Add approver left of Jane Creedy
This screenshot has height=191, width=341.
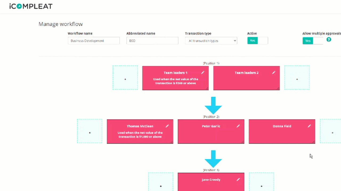161,182
